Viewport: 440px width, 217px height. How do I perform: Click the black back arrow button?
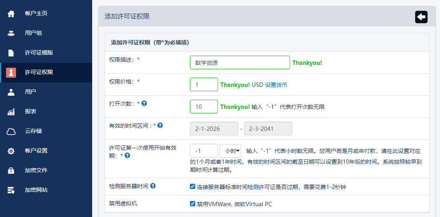point(421,17)
